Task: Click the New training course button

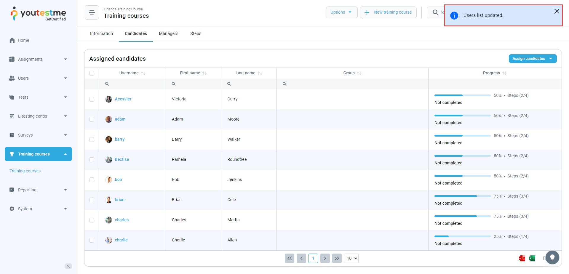Action: pyautogui.click(x=388, y=12)
